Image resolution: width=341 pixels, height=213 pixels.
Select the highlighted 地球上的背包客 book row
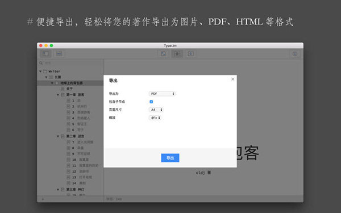pos(70,83)
